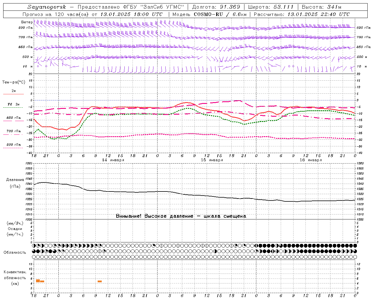Image resolution: width=372 pixels, height=298 pixels.
Task: Click the 'Тем-ра(°C)' temperature axis label
Action: (14, 82)
